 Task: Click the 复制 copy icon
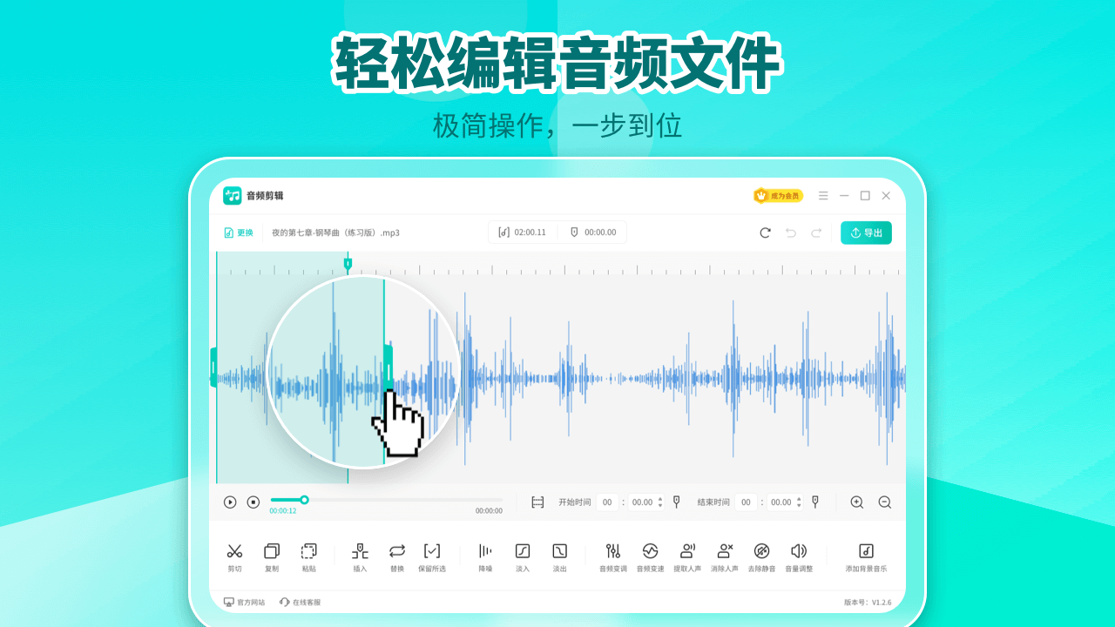pyautogui.click(x=272, y=550)
